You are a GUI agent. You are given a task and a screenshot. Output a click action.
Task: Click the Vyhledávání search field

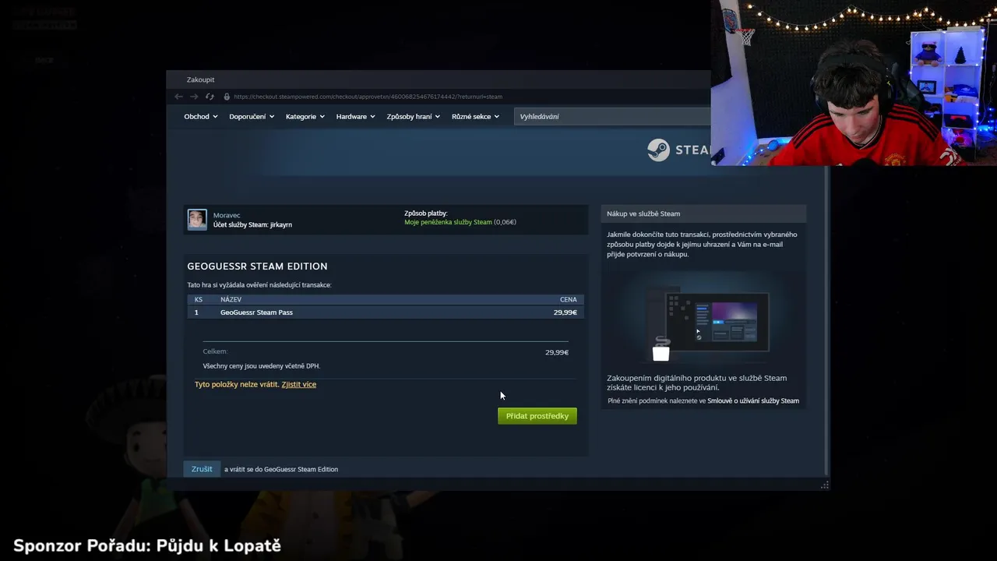click(x=612, y=116)
